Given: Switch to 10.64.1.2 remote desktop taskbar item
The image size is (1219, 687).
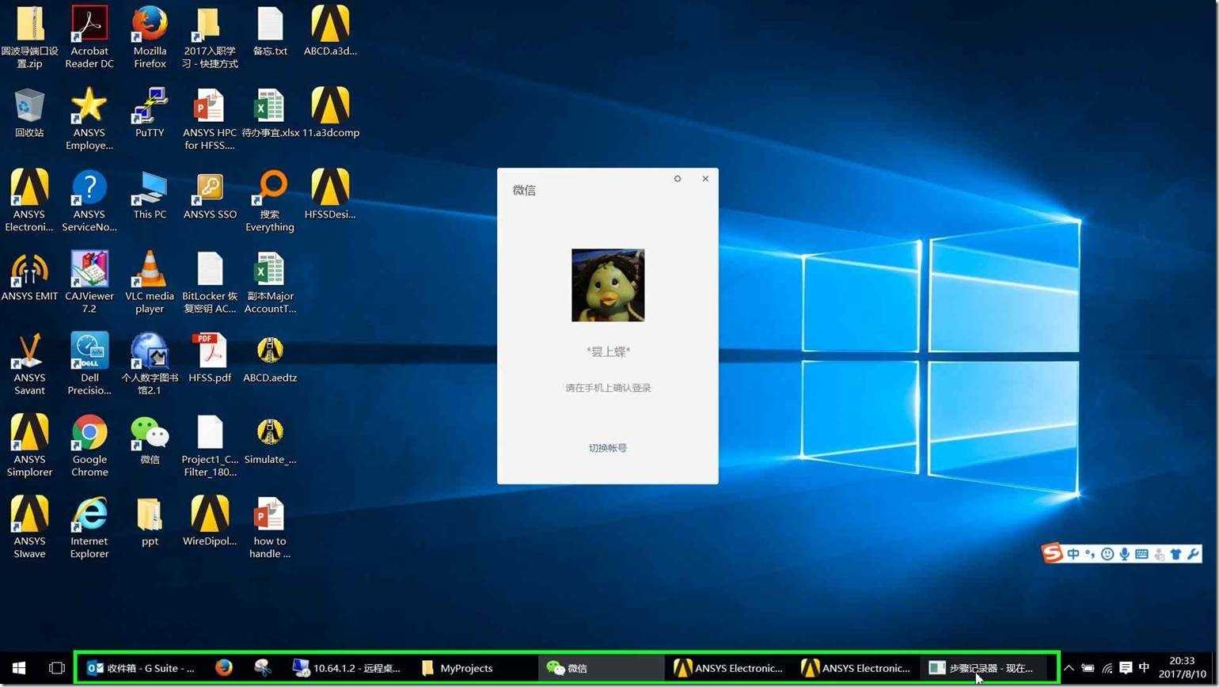Looking at the screenshot, I should coord(347,668).
